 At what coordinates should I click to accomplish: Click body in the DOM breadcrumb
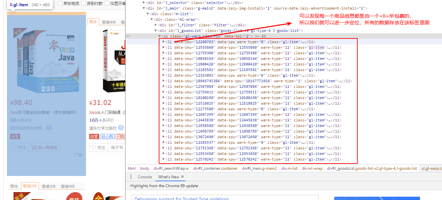point(145,168)
